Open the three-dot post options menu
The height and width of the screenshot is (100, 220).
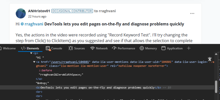(192, 13)
